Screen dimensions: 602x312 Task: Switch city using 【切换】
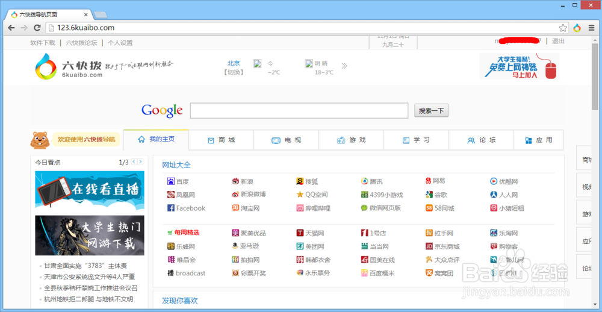[x=234, y=72]
